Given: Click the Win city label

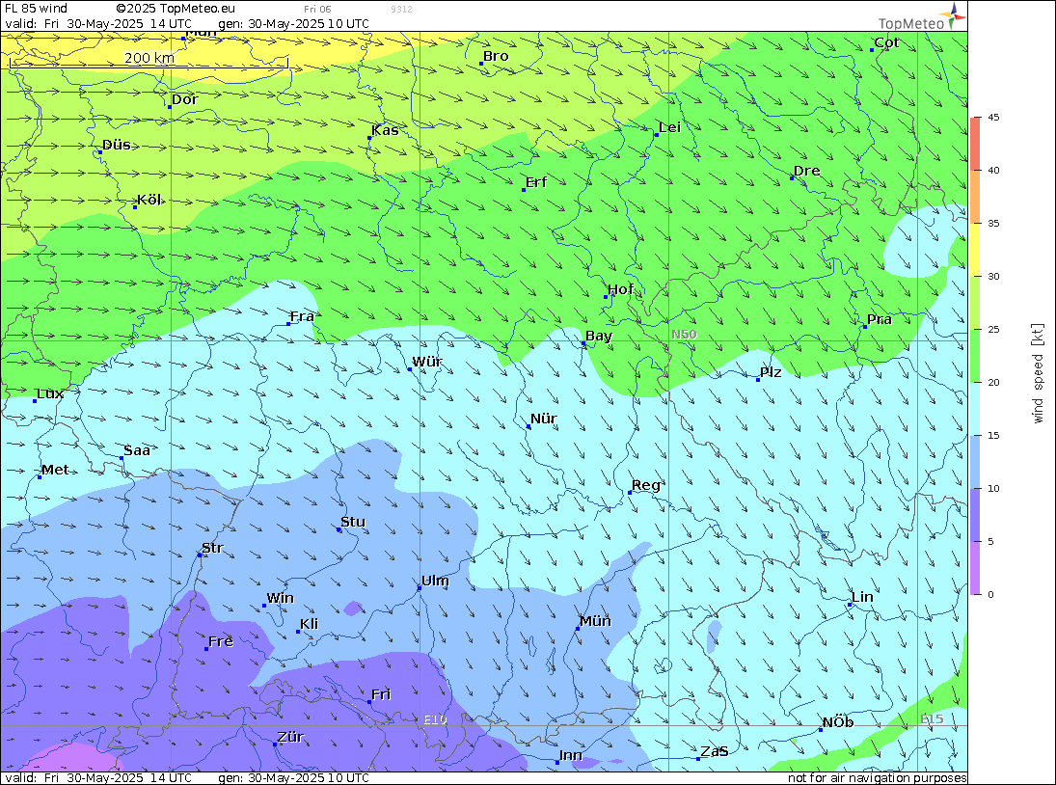Looking at the screenshot, I should [281, 598].
